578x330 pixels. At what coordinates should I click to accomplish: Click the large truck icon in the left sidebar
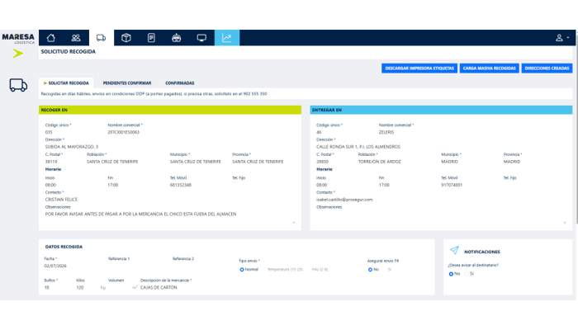tap(18, 85)
